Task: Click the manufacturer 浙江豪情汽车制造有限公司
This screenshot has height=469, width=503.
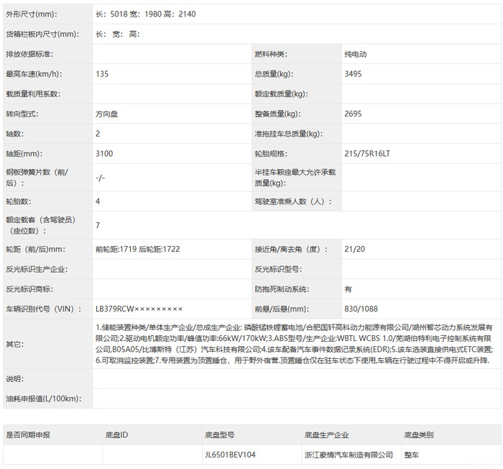Action: (x=349, y=455)
